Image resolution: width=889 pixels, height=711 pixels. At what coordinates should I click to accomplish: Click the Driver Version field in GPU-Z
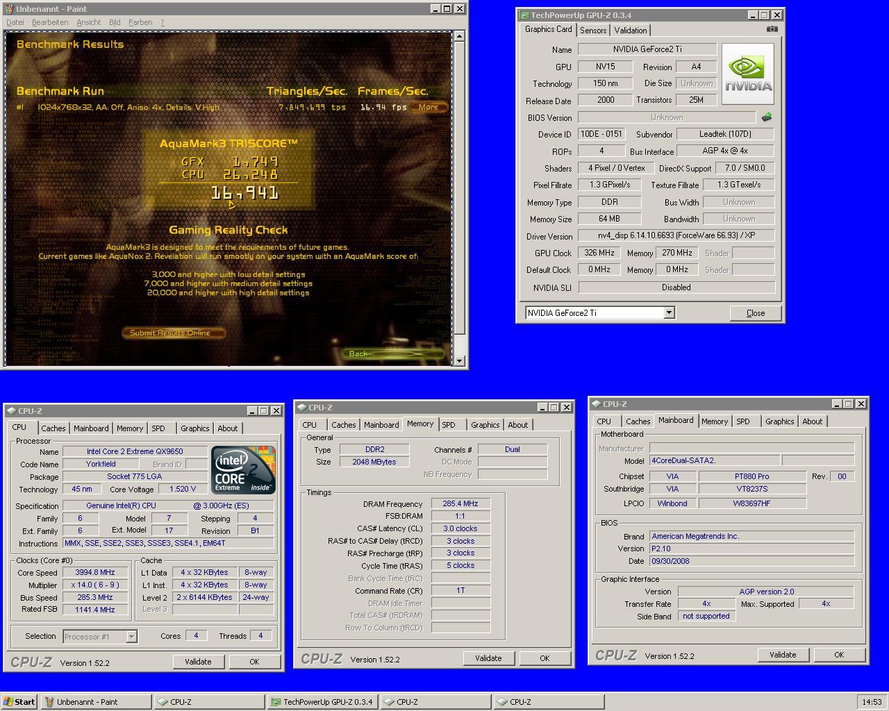pyautogui.click(x=676, y=236)
